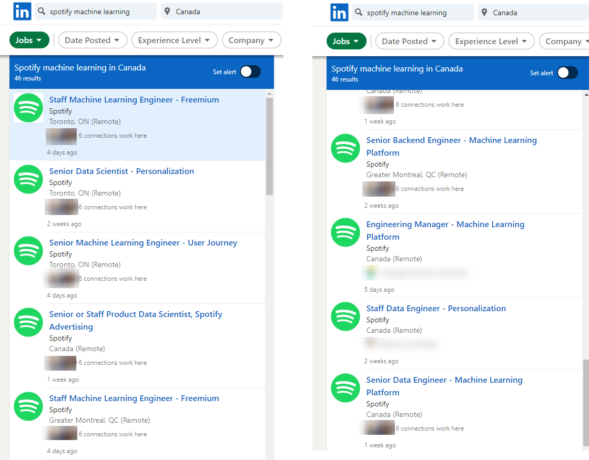The height and width of the screenshot is (460, 589).
Task: Expand Date Posted filter in left window
Action: point(93,40)
